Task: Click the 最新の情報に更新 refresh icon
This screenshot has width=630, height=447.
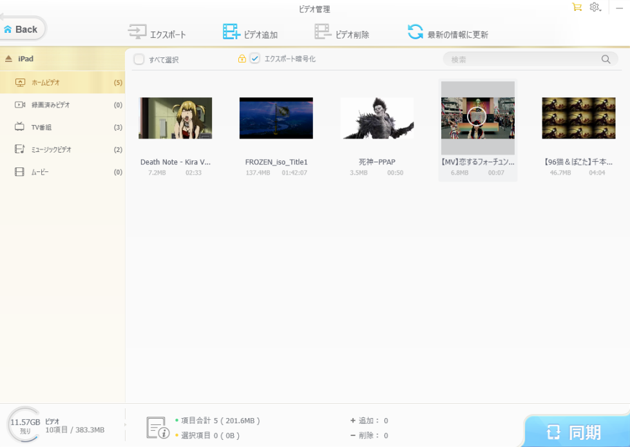Action: (x=415, y=32)
